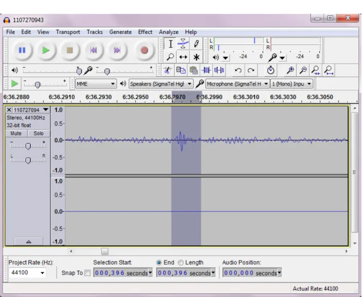Open the View menu
The width and height of the screenshot is (363, 297).
point(43,32)
